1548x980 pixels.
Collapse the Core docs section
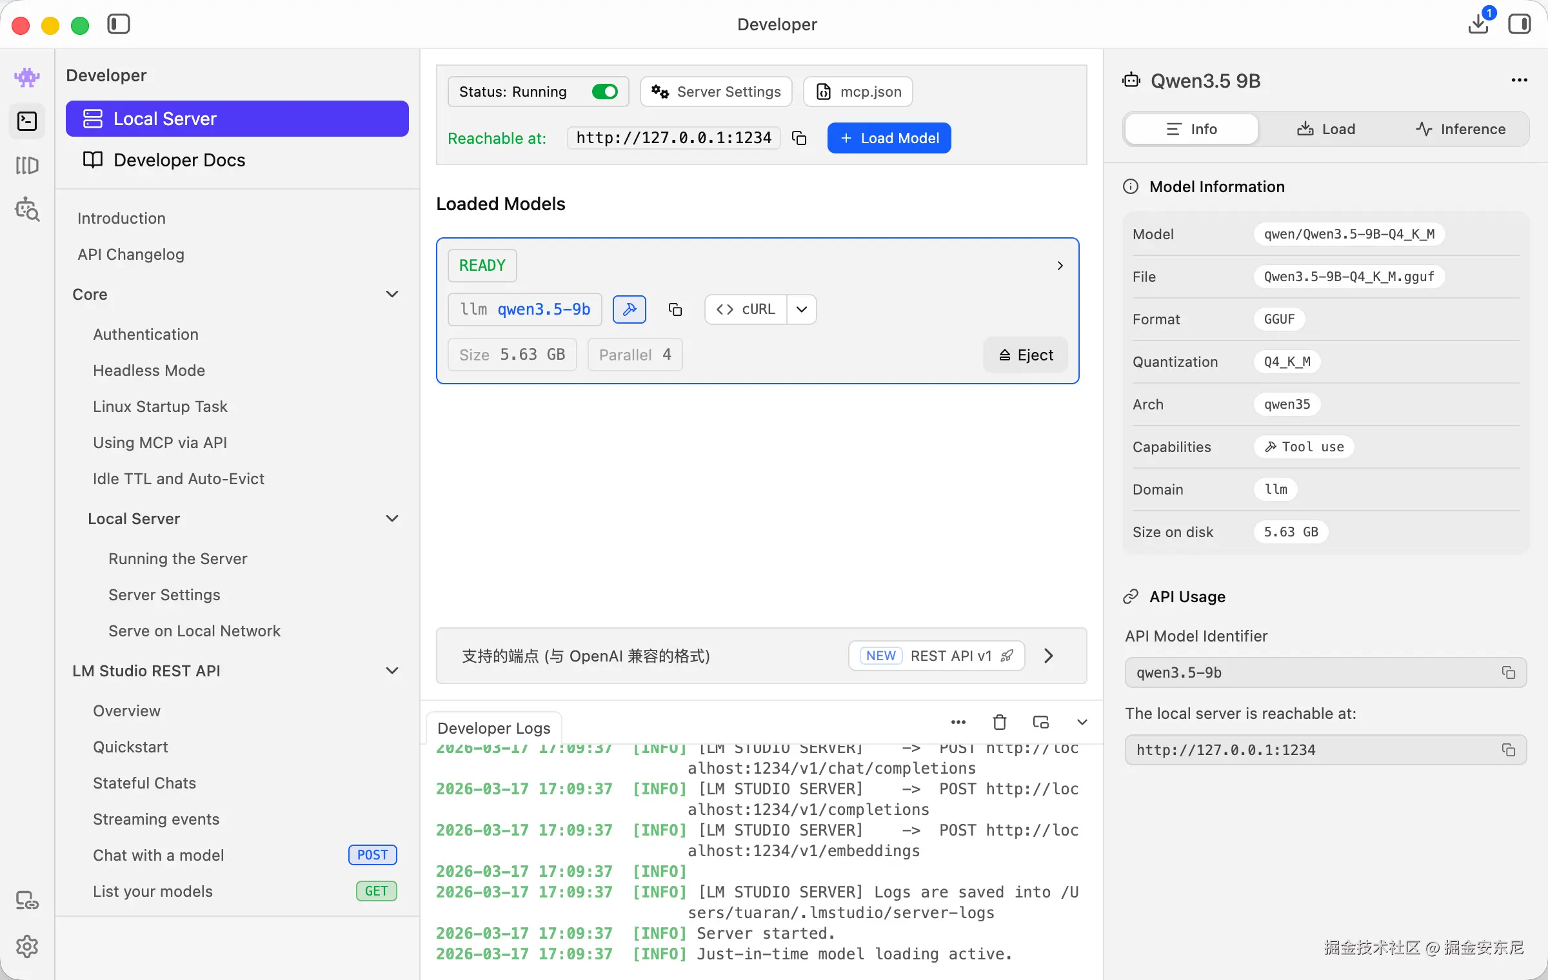[x=392, y=294]
